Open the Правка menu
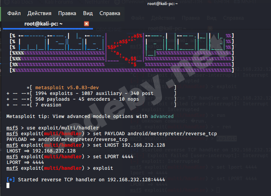The width and height of the screenshot is (271, 196). click(67, 13)
